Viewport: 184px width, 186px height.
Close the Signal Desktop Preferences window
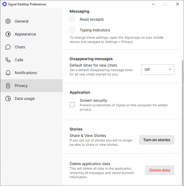[178, 4]
